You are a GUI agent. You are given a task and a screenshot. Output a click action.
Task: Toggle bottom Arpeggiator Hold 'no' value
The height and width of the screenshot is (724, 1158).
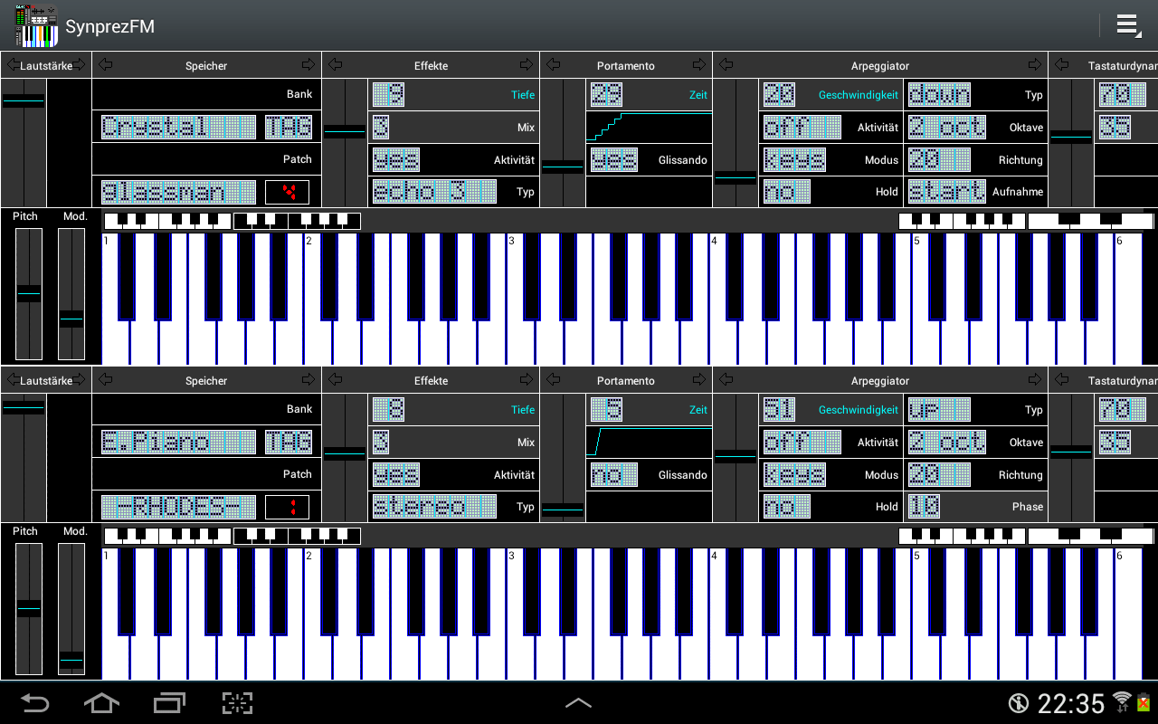click(x=786, y=506)
